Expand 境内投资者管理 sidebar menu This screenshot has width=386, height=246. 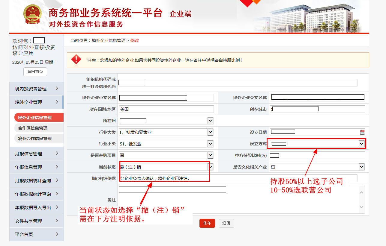click(36, 89)
